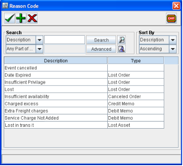The width and height of the screenshot is (183, 166).
Task: Click the green checkmark accept icon
Action: (10, 18)
